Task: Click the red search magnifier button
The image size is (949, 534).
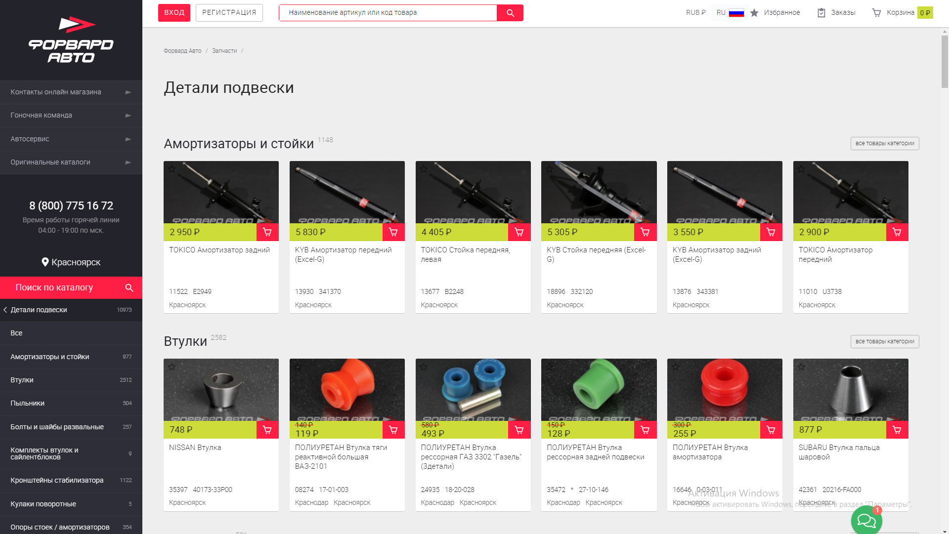Action: click(510, 13)
